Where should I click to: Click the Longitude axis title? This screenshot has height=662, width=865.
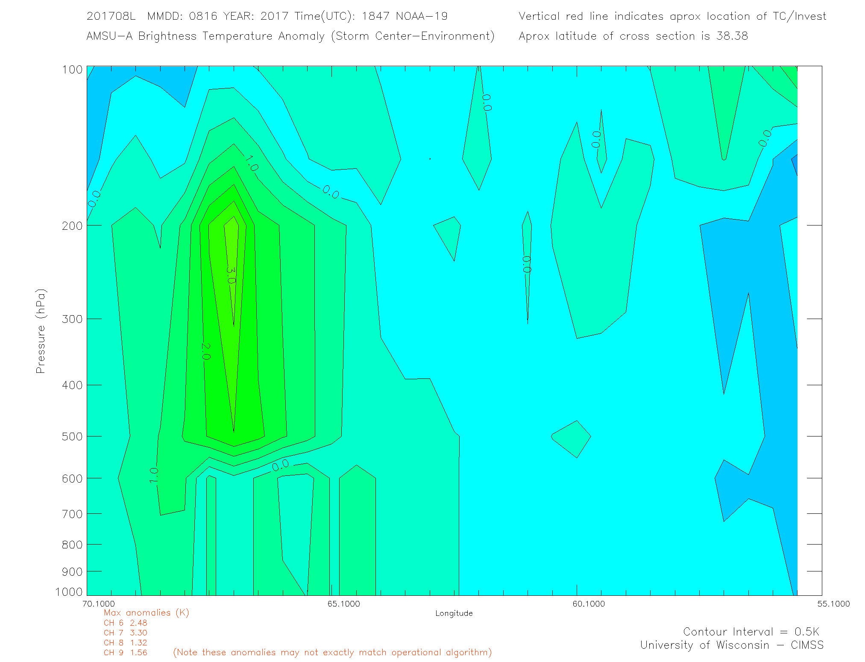coord(454,613)
